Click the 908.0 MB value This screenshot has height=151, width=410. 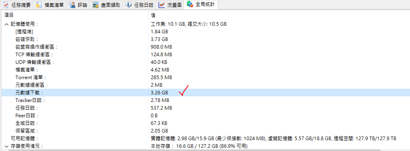pyautogui.click(x=161, y=47)
